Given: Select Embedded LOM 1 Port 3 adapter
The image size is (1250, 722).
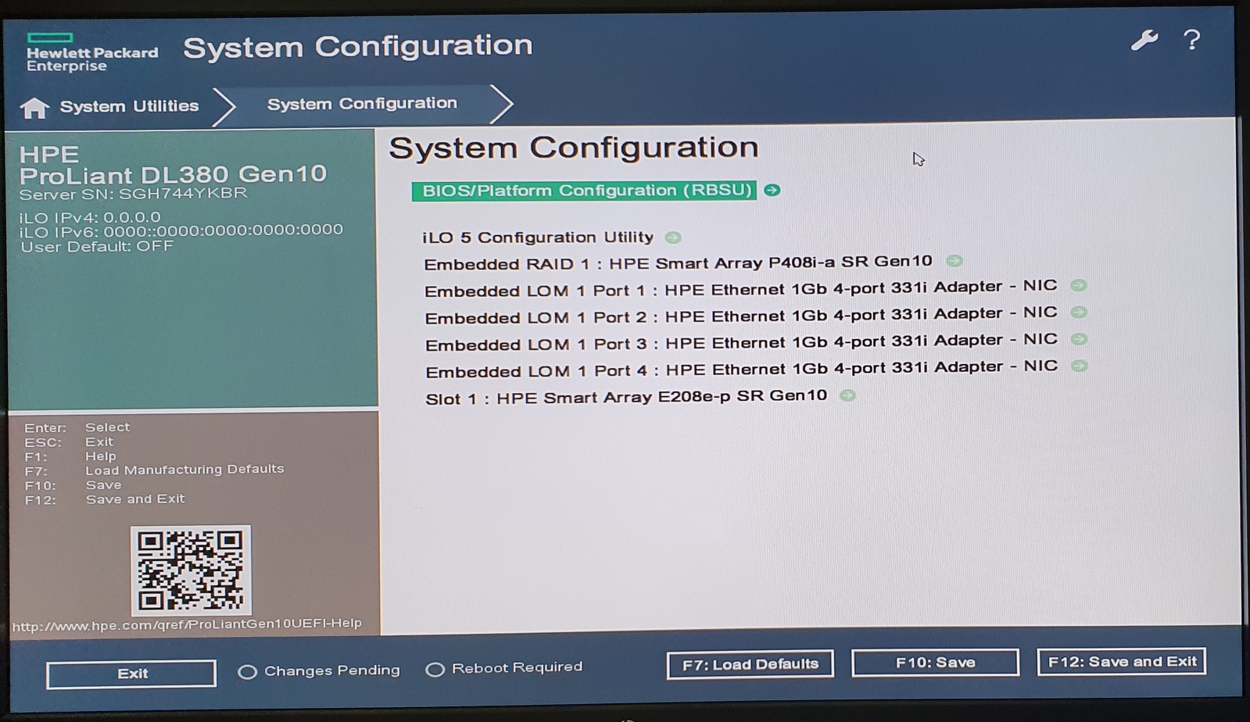Looking at the screenshot, I should [x=741, y=341].
